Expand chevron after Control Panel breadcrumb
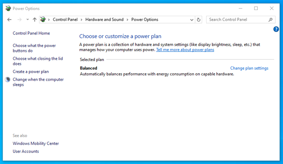The height and width of the screenshot is (164, 283). (81, 20)
